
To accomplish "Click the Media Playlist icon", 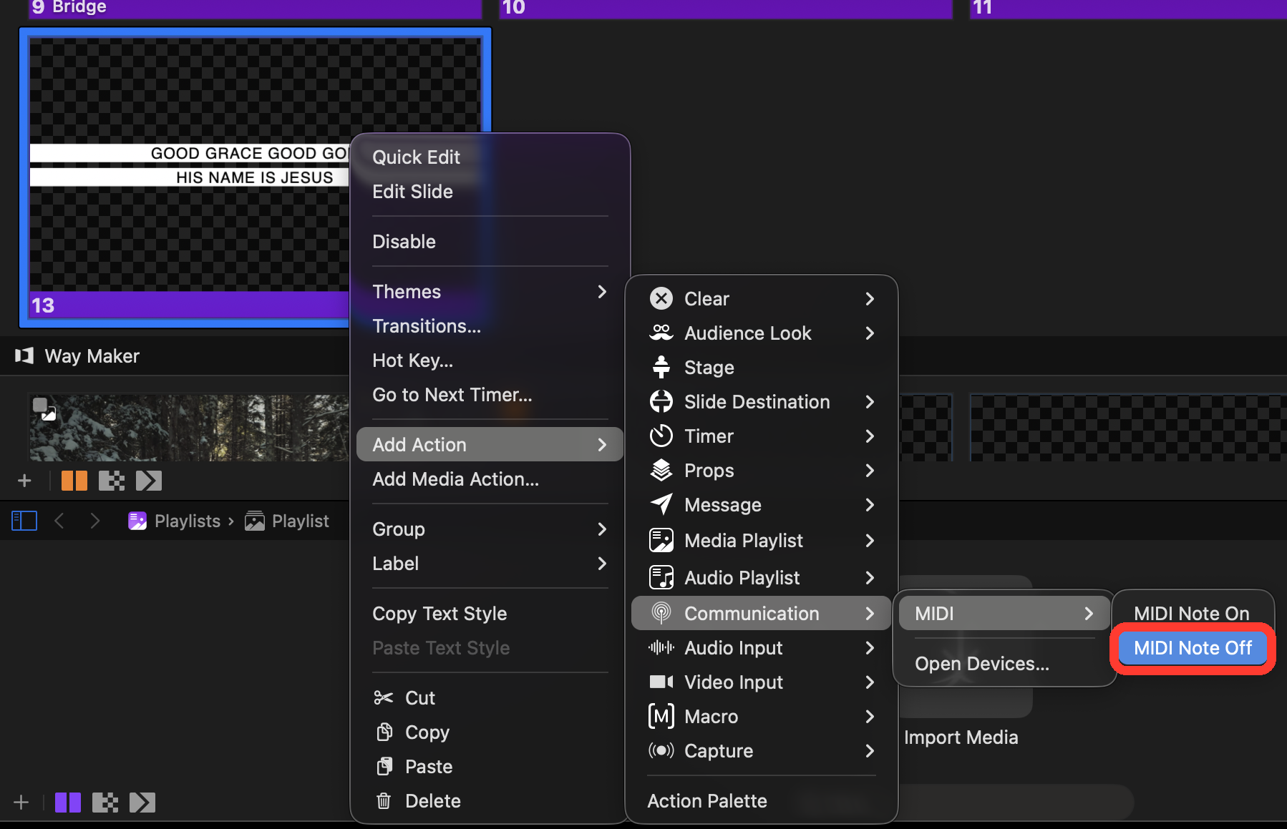I will (661, 540).
